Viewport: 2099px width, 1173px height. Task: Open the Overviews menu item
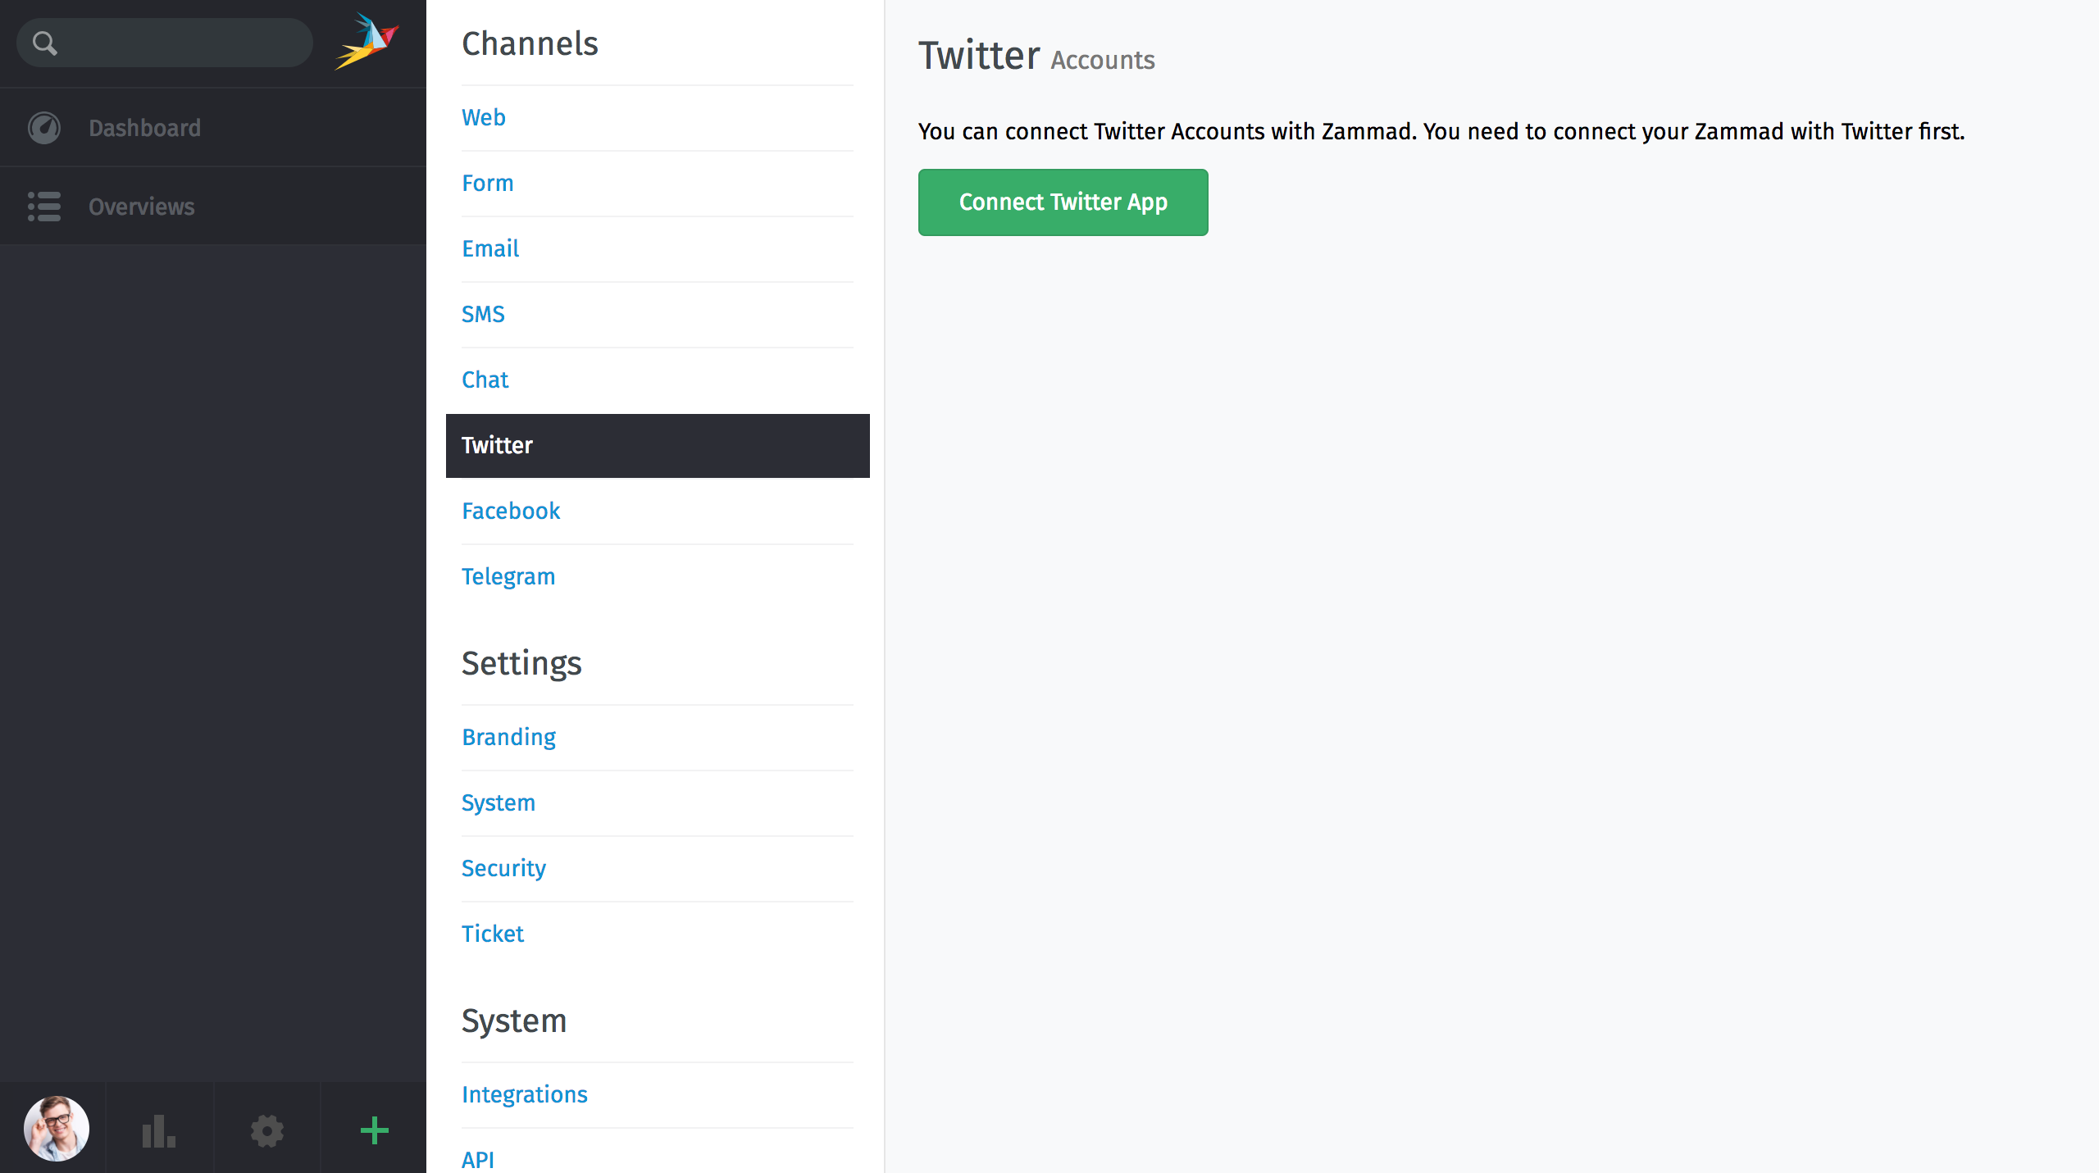coord(213,207)
